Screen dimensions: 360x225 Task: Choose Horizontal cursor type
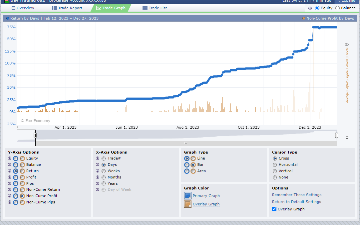click(x=275, y=165)
